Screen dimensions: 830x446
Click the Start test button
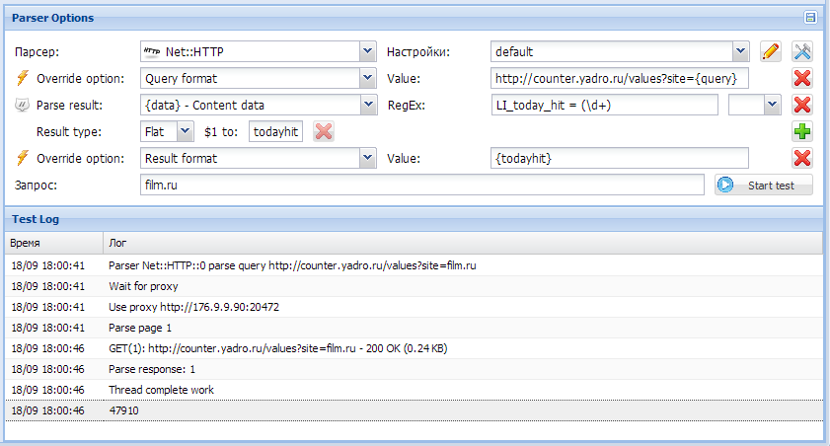[763, 186]
